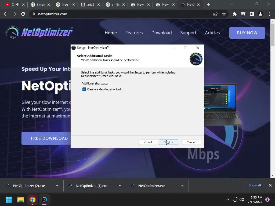Close the aria2 tab
The image size is (275, 206).
pyautogui.click(x=99, y=5)
